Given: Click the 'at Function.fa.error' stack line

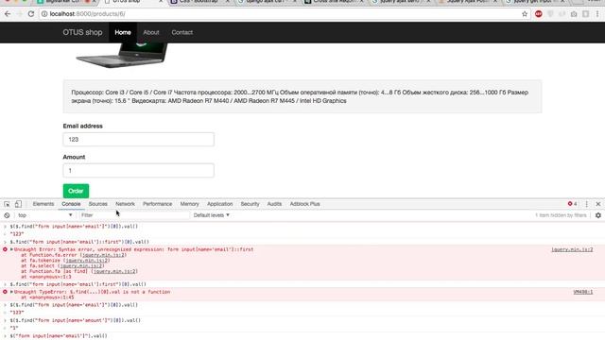Looking at the screenshot, I should 74,255.
